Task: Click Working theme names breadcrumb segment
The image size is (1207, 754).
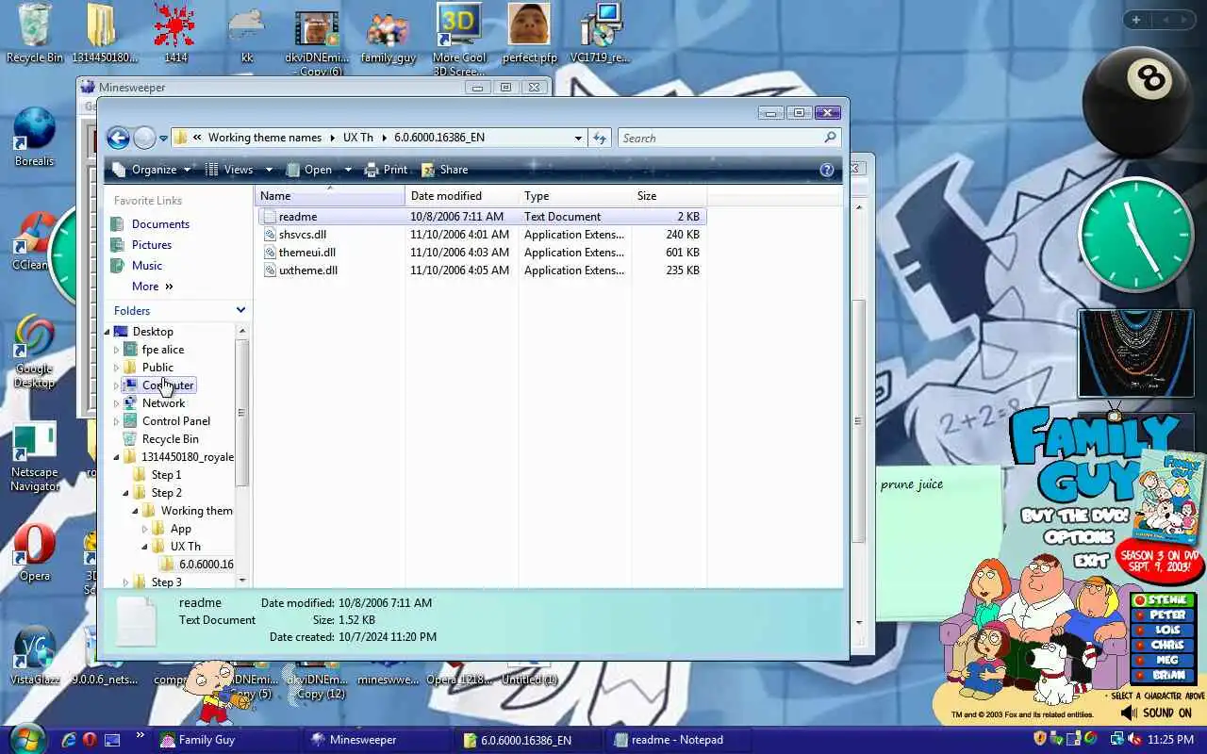Action: tap(265, 138)
